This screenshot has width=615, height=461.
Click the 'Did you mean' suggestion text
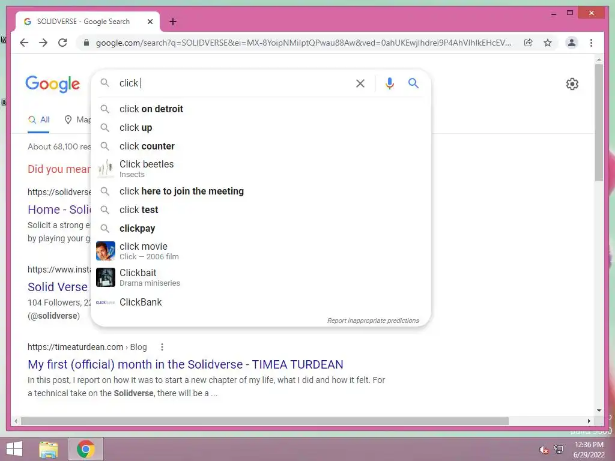tap(59, 169)
